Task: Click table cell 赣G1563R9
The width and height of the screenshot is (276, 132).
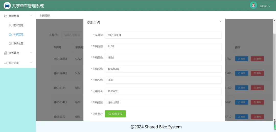Action: pos(60,73)
